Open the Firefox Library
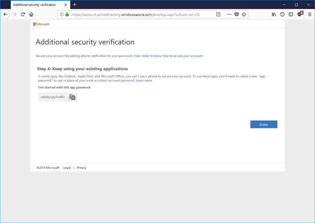The width and height of the screenshot is (315, 223). click(274, 14)
